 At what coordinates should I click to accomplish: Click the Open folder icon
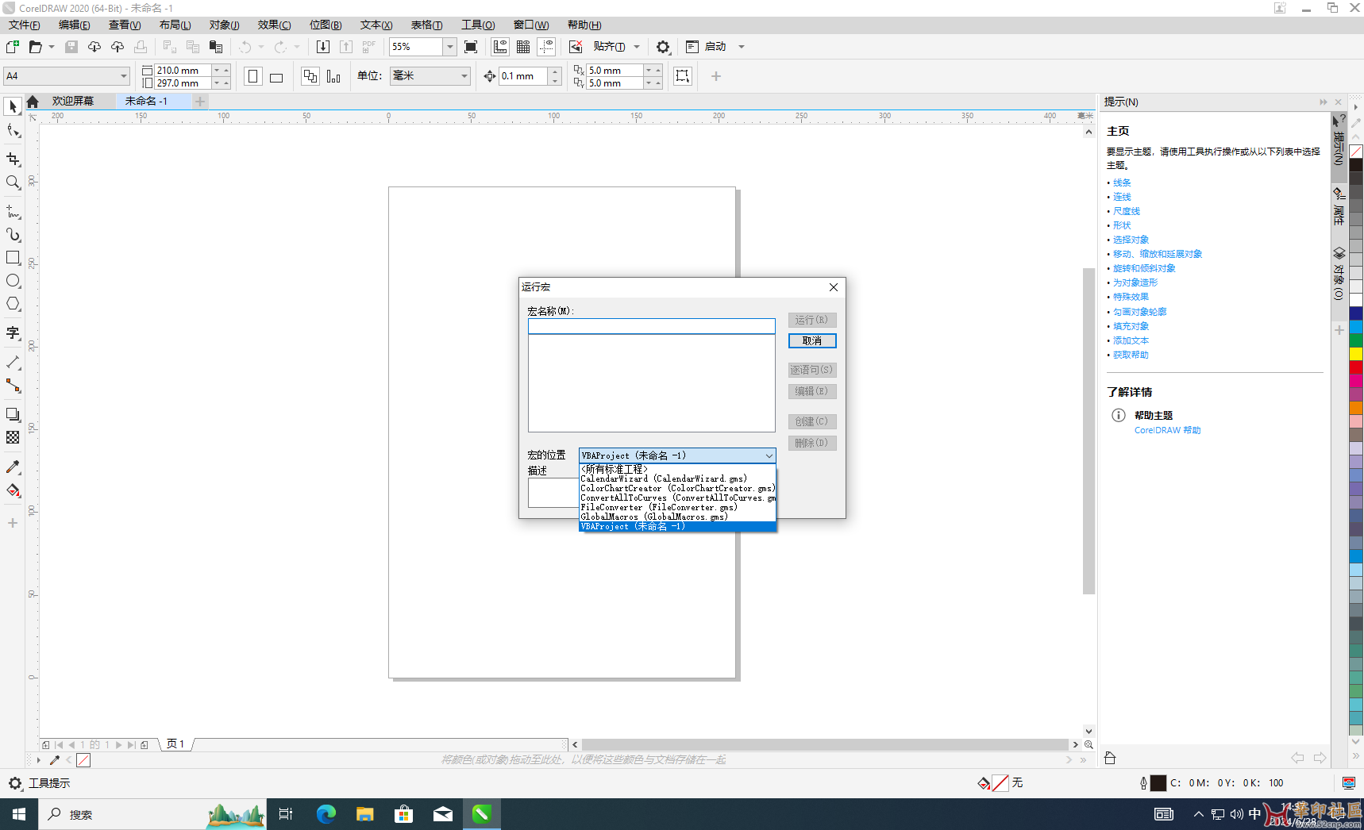(x=35, y=47)
